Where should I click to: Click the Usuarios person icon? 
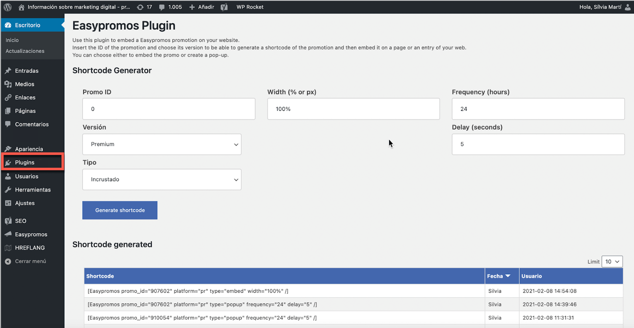tap(8, 176)
